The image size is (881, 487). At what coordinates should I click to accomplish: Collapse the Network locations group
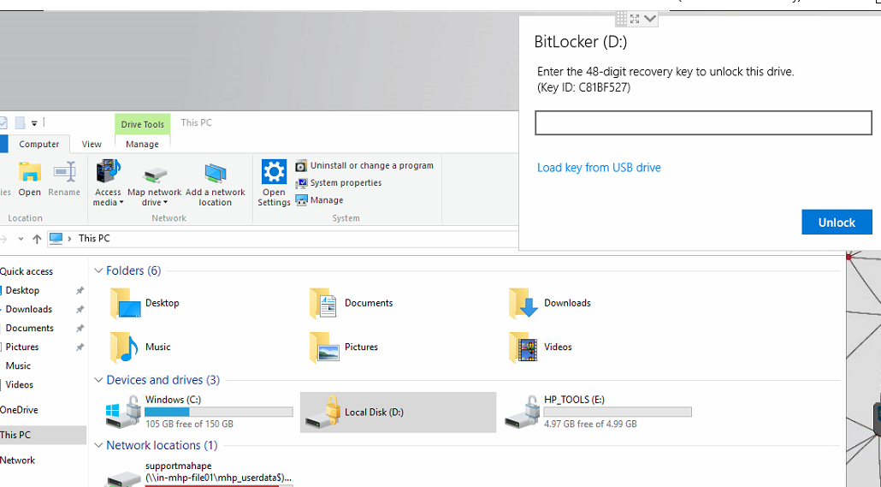coord(98,446)
